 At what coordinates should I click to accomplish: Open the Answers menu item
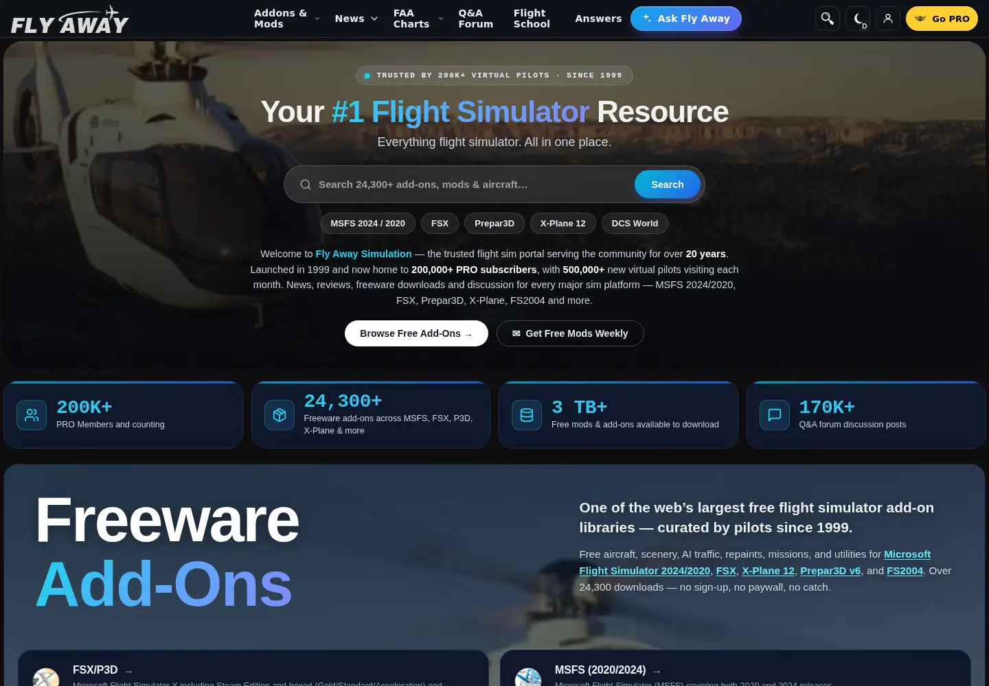coord(598,19)
